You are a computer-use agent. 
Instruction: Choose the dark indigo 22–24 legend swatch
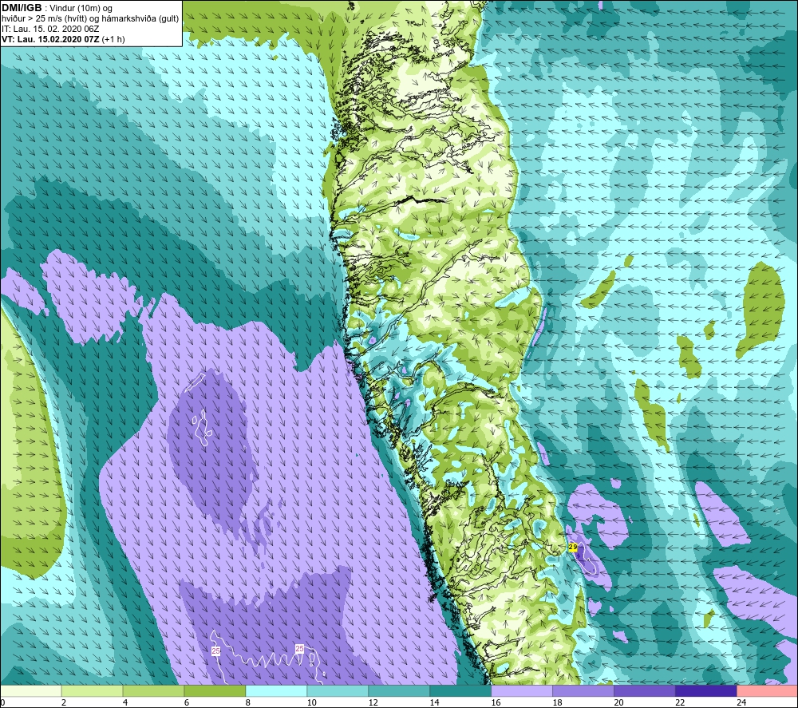point(705,690)
